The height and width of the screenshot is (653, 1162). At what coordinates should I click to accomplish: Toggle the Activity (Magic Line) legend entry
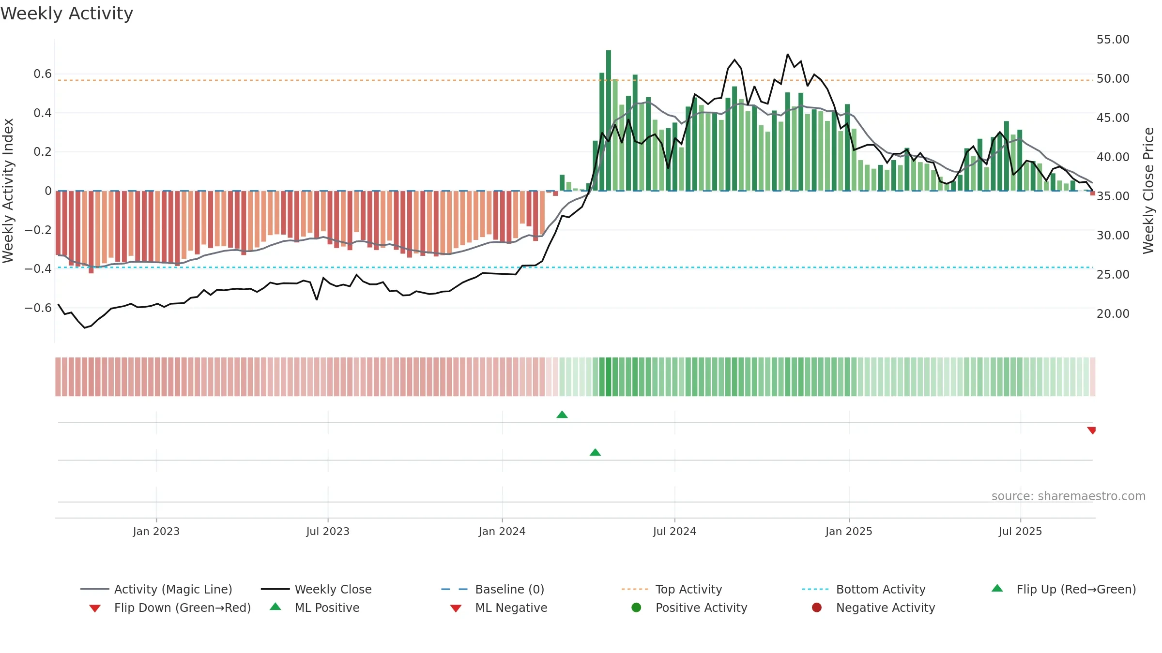point(156,589)
